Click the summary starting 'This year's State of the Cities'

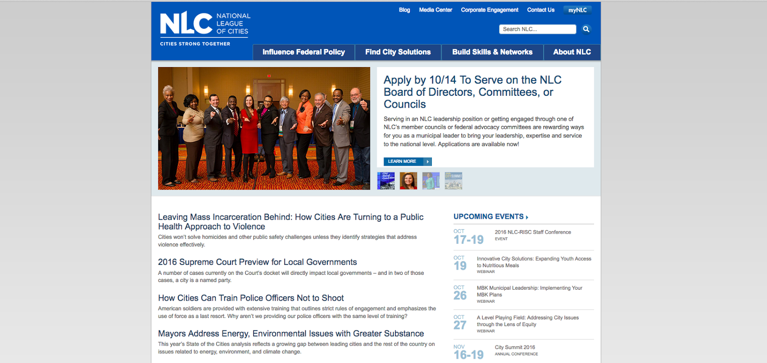coord(296,348)
